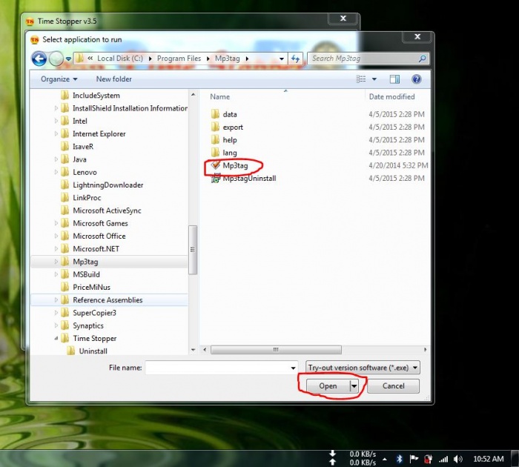Viewport: 519px width, 467px height.
Task: Click New folder in toolbar
Action: (113, 79)
